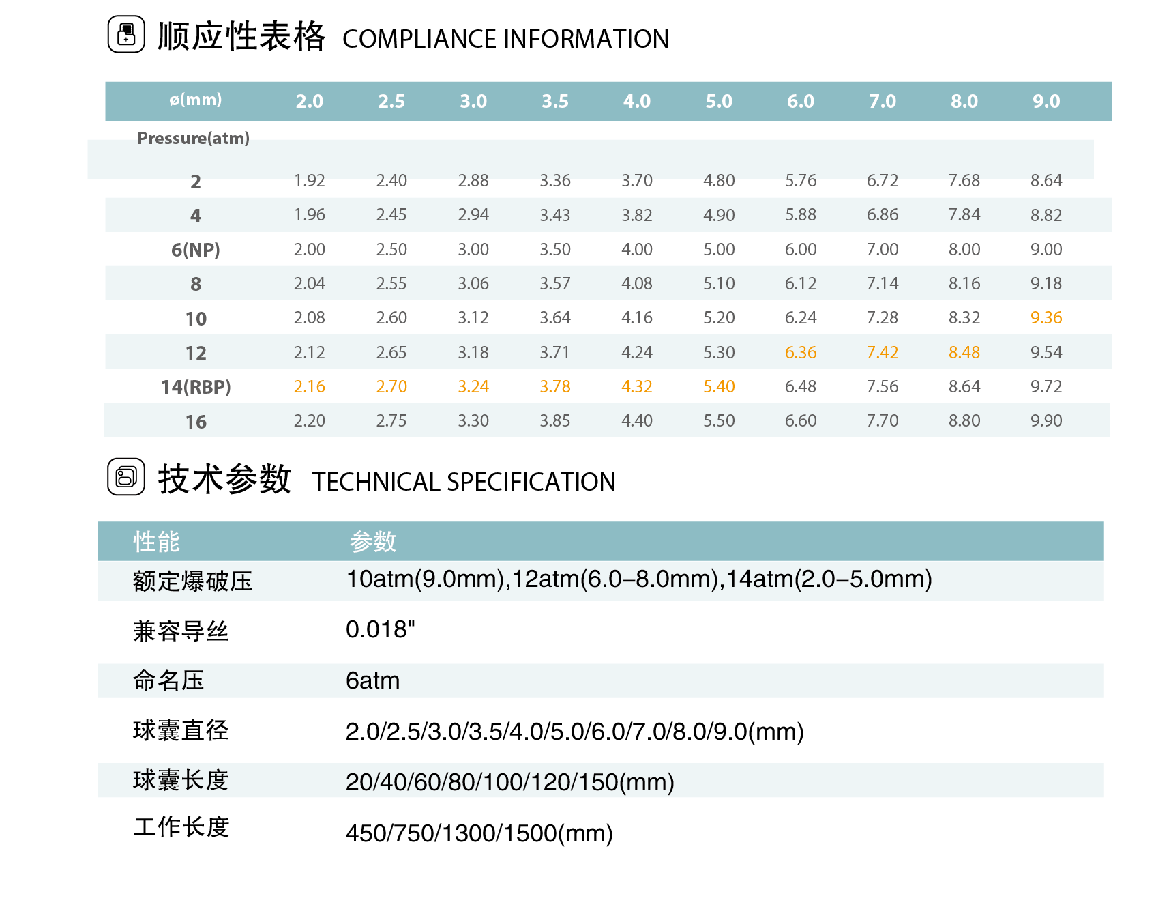Select the 额定爆破压 row label

coord(192,581)
